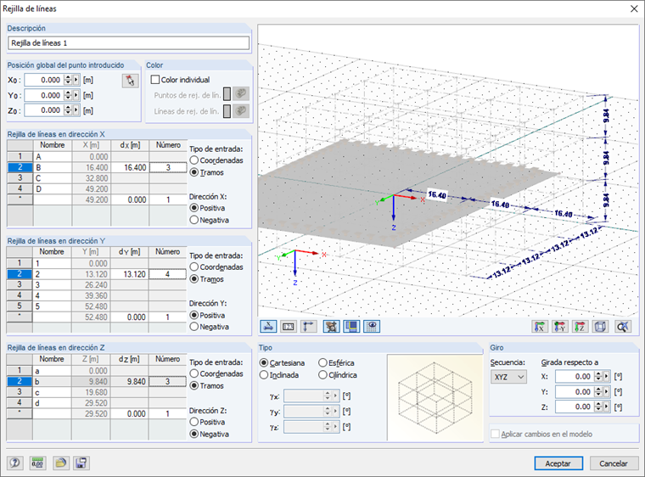
Task: Select Coordenadas input type for Y direction
Action: [194, 267]
